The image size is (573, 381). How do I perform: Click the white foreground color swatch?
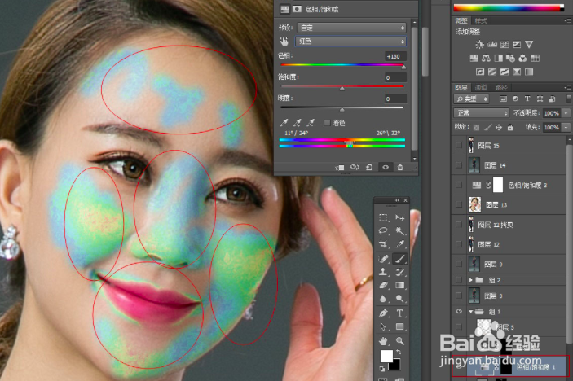click(x=386, y=356)
